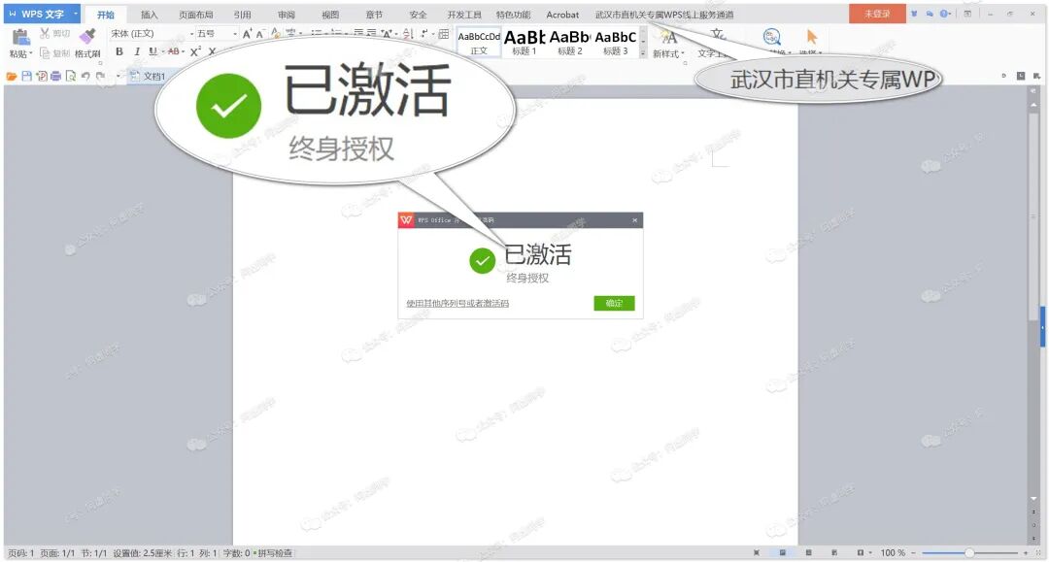Click the 未登录 login button
1049x562 pixels.
(877, 14)
